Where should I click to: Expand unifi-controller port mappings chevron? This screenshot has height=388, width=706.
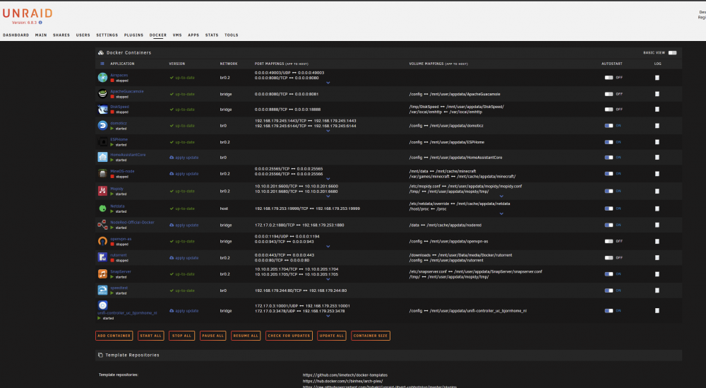(328, 317)
